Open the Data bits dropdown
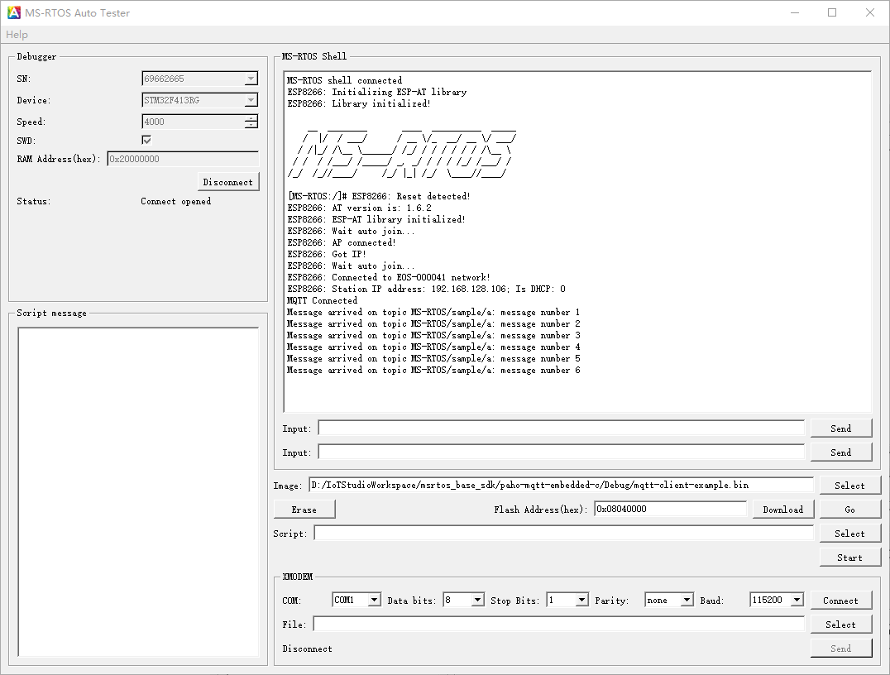Viewport: 890px width, 675px height. 477,601
